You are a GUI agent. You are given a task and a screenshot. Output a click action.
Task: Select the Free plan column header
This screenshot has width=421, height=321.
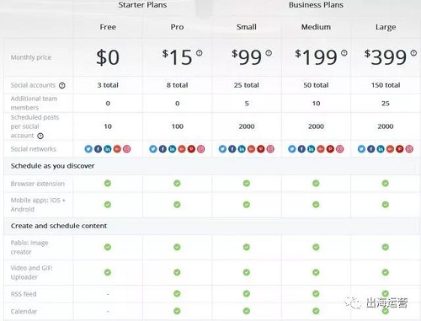pos(108,27)
